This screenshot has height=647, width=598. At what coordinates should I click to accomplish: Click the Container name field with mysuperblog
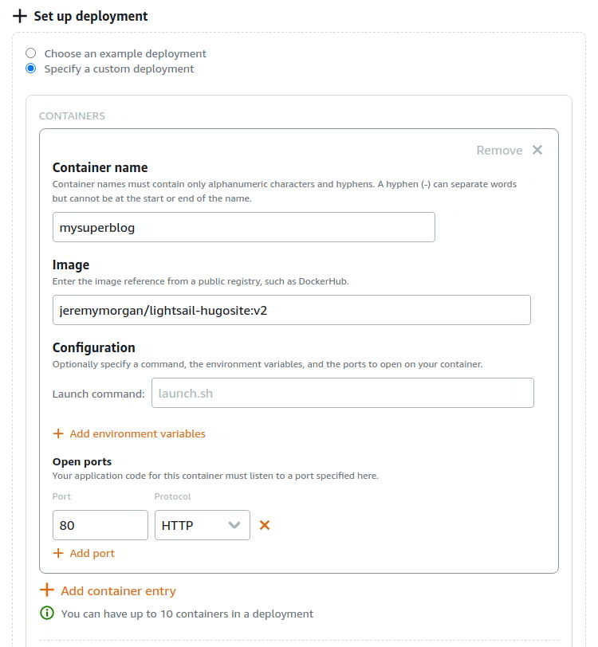coord(243,227)
